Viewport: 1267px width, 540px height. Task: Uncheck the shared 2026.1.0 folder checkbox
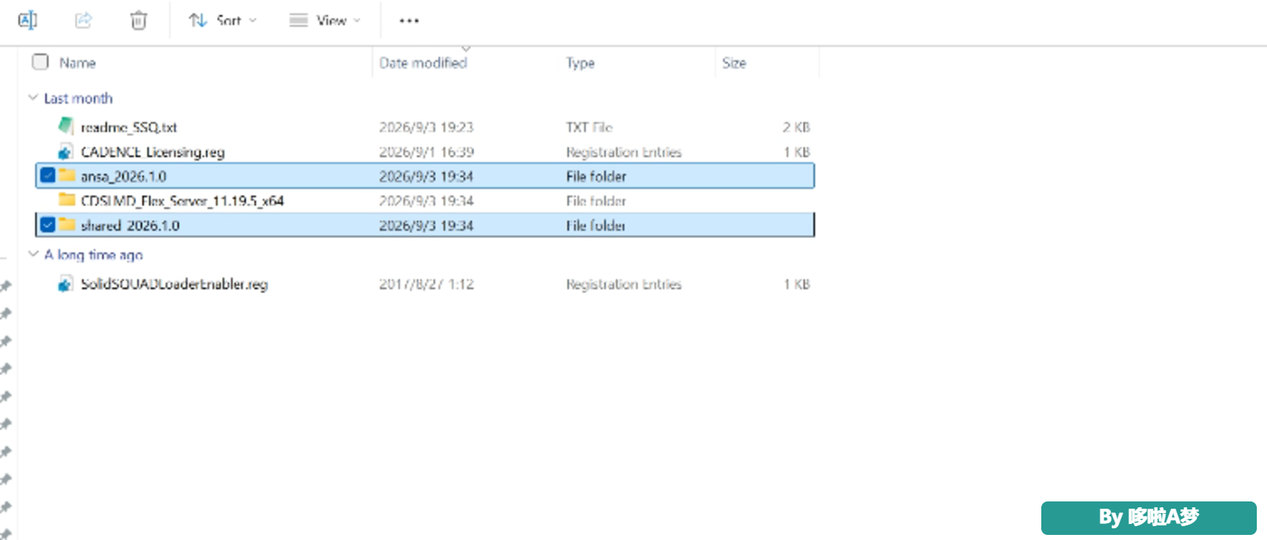[x=48, y=225]
